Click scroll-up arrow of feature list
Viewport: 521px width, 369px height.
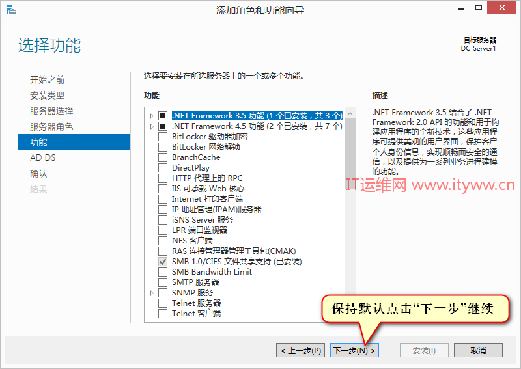pos(350,114)
